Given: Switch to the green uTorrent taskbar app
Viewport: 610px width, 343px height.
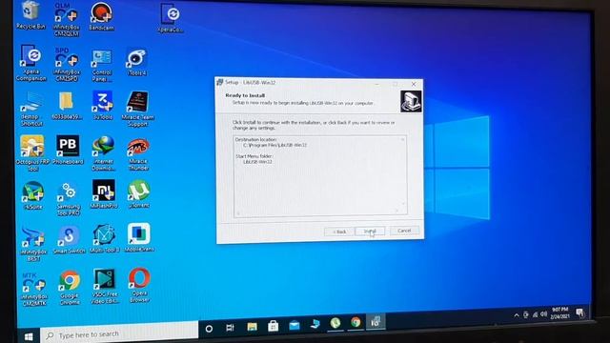Looking at the screenshot, I should pyautogui.click(x=335, y=323).
